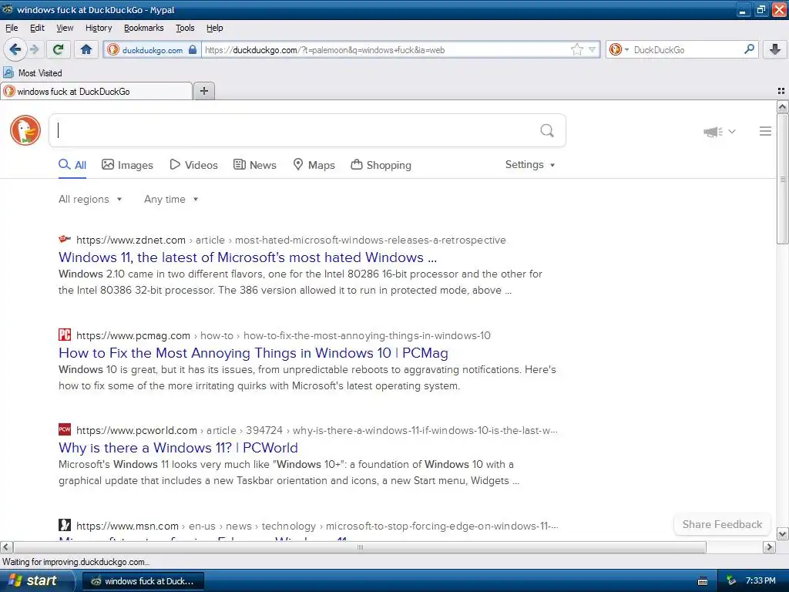Click the vertical scrollbar up arrow
This screenshot has height=592, width=789.
point(782,106)
